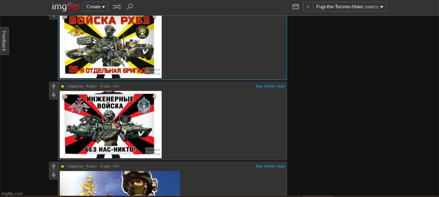The width and height of the screenshot is (439, 197).
Task: Delete the masked soldier image comment
Action: 269,166
